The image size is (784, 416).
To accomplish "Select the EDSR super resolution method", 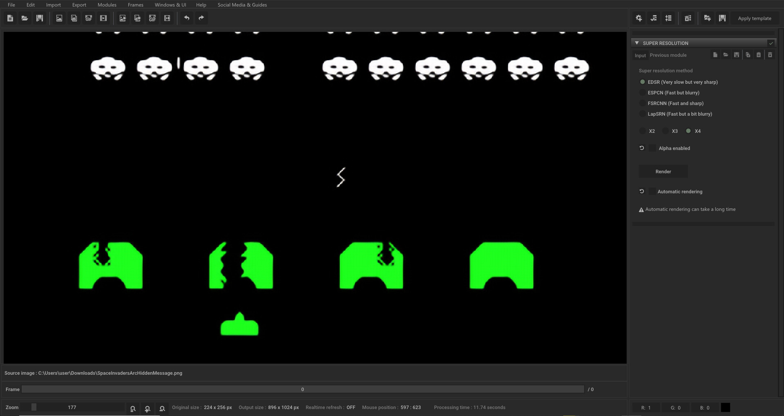I will tap(642, 82).
